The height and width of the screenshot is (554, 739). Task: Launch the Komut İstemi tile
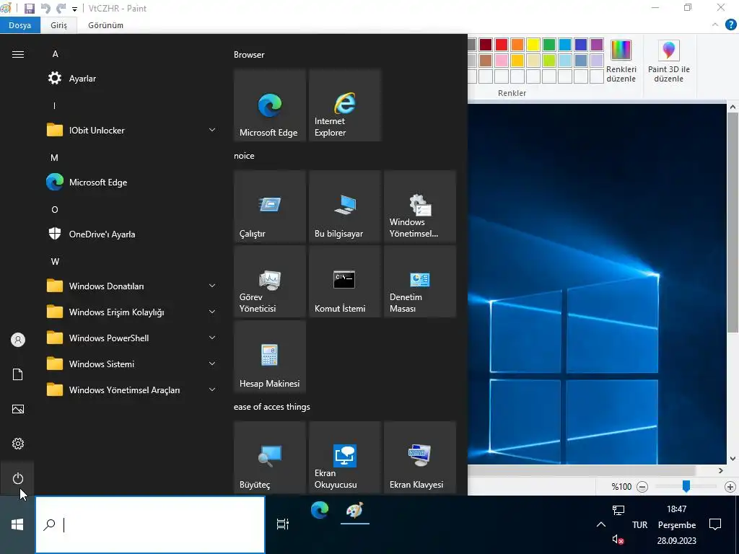(344, 281)
